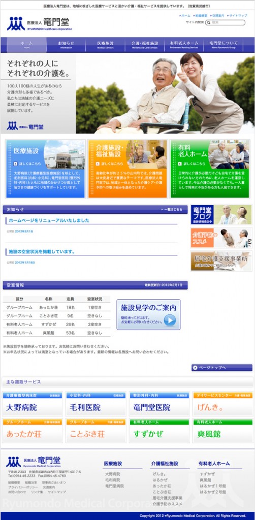
Task: Open the 竜門堂ブログ banner
Action: coord(221,215)
